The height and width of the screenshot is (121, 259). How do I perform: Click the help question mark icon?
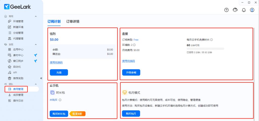pyautogui.click(x=227, y=10)
